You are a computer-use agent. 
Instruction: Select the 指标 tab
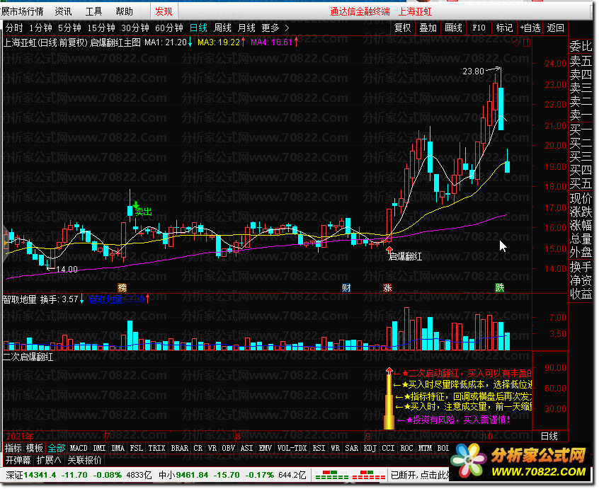(x=13, y=448)
